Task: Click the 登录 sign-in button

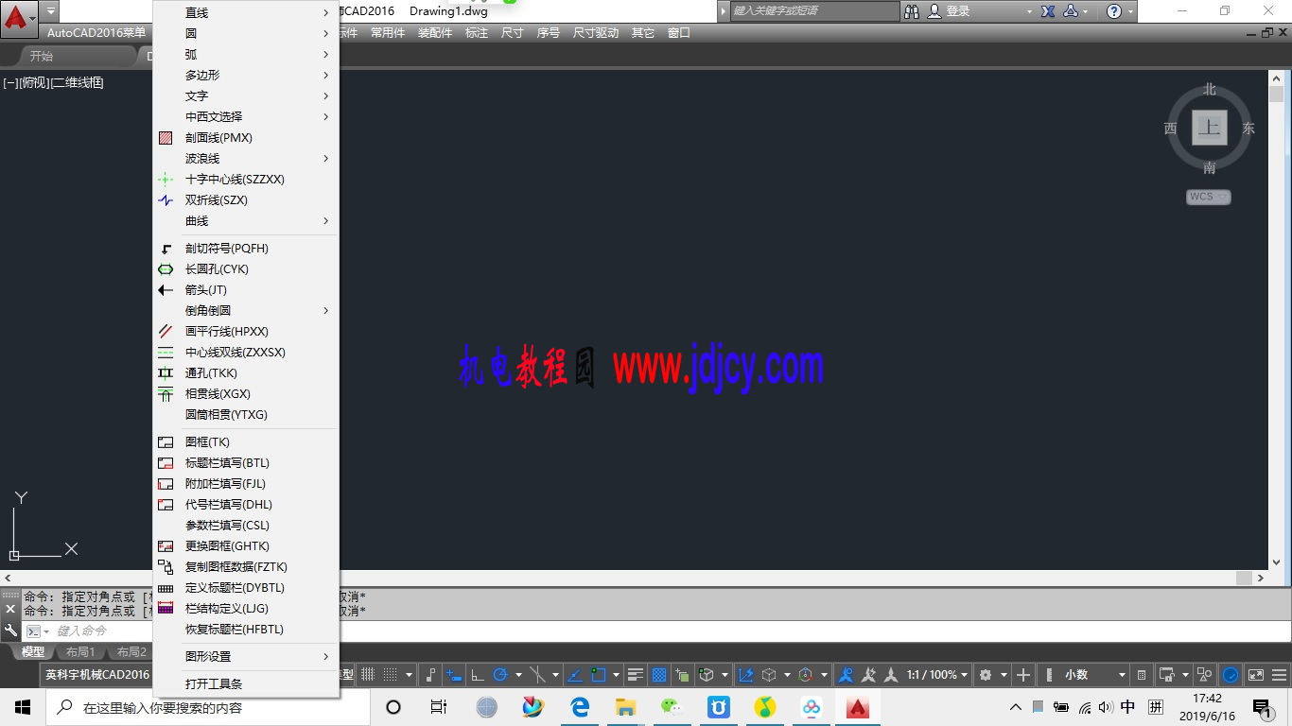Action: coord(950,11)
